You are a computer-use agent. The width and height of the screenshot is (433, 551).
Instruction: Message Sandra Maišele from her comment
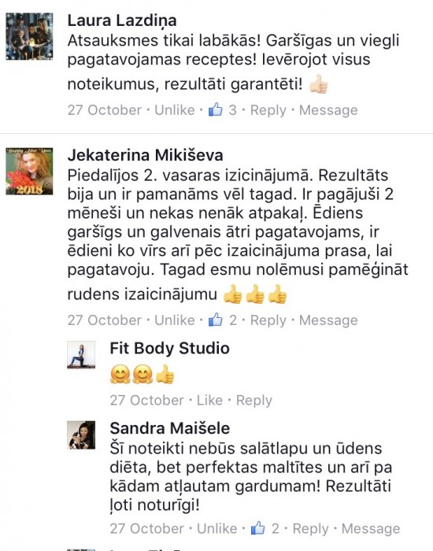[371, 529]
